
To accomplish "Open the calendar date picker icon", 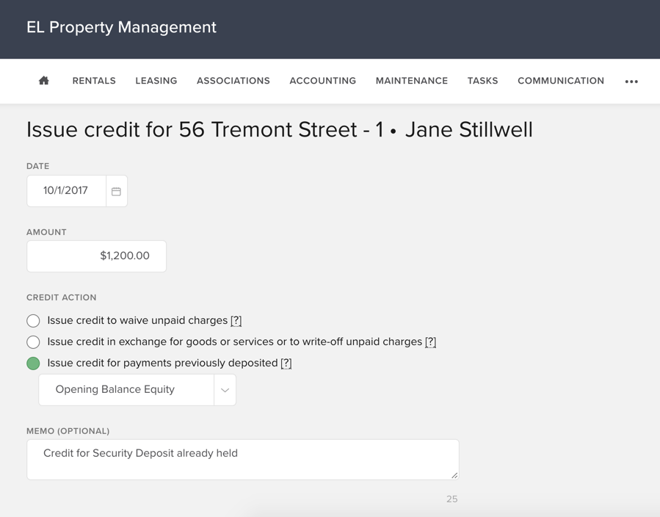I will coord(116,190).
